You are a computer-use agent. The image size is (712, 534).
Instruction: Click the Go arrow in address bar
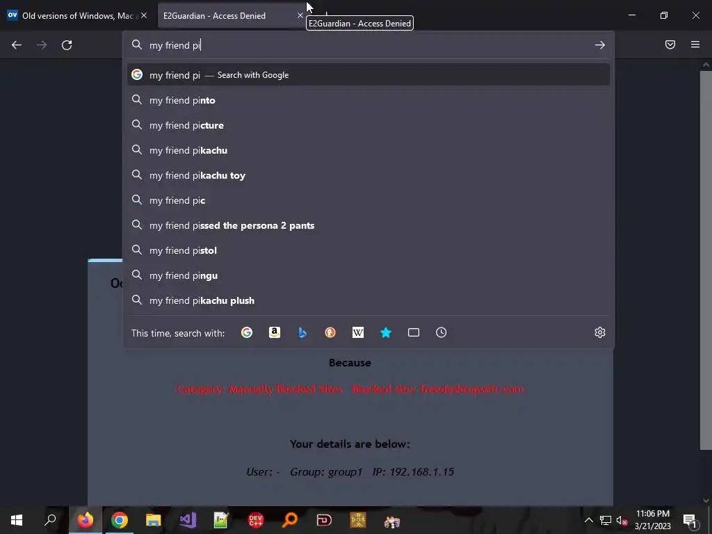coord(600,45)
